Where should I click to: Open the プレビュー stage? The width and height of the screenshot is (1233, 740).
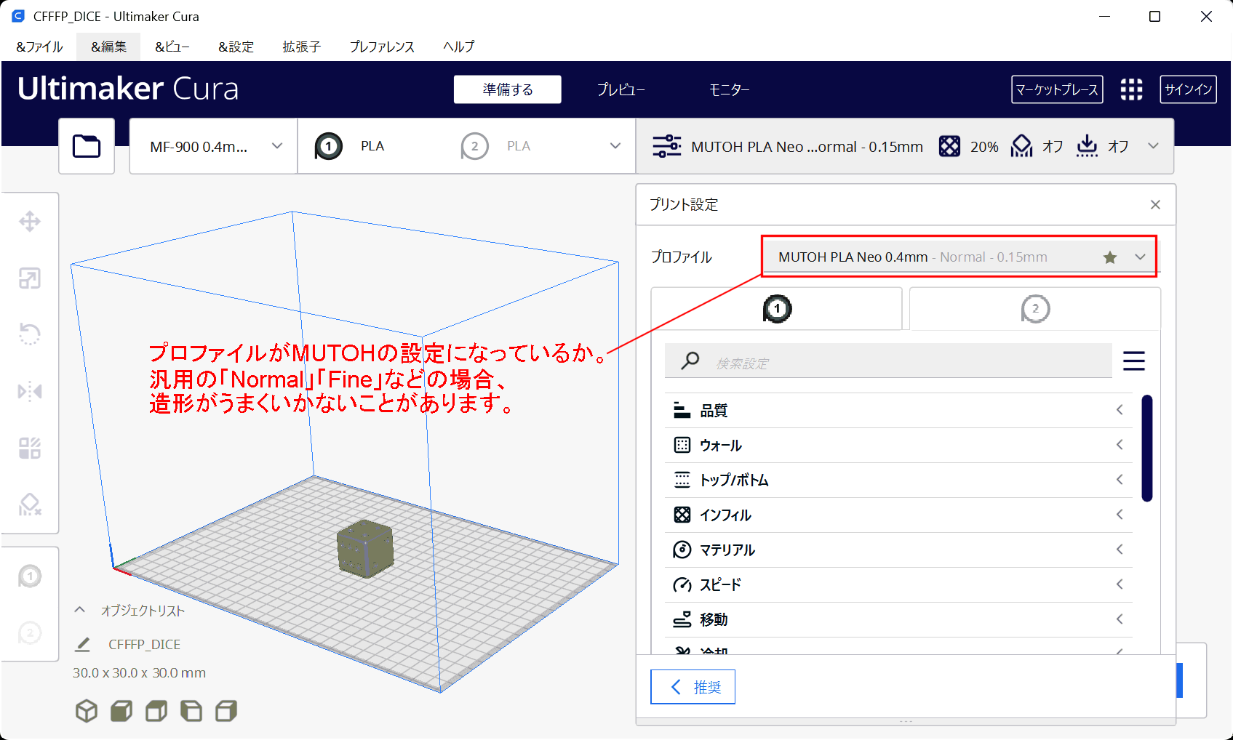click(x=621, y=89)
